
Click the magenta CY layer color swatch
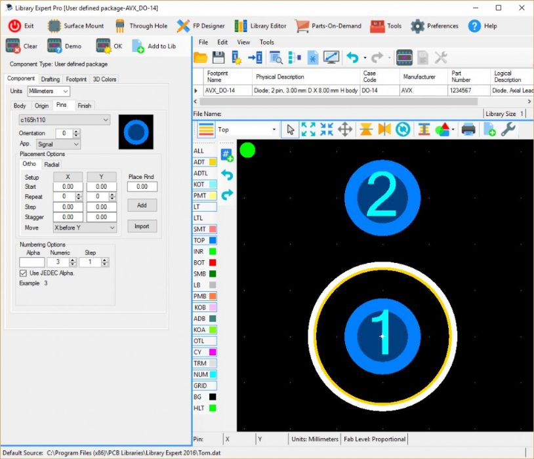pos(213,352)
